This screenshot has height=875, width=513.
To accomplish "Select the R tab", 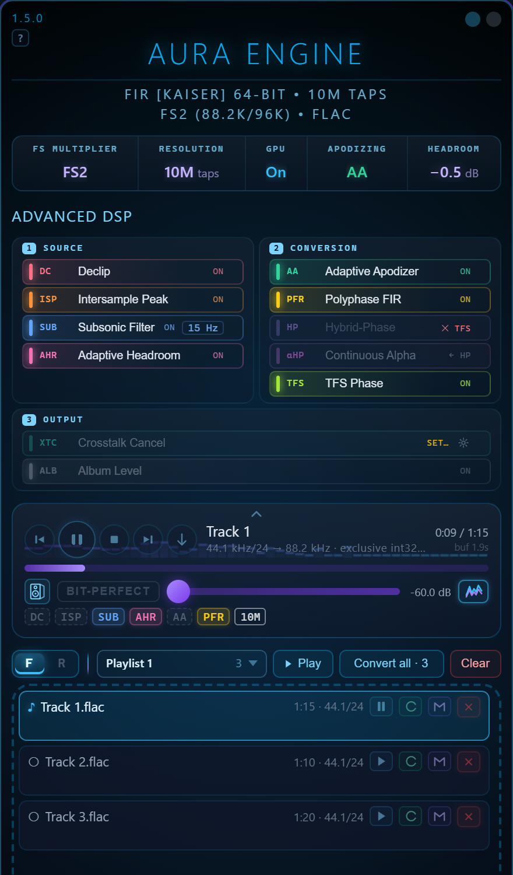I will 62,663.
